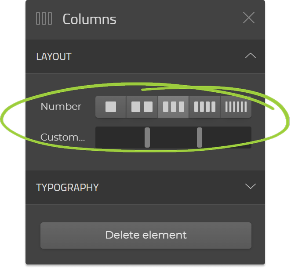Click the truncated Custom... label
Viewport: 291px width, 268px height.
pyautogui.click(x=62, y=138)
